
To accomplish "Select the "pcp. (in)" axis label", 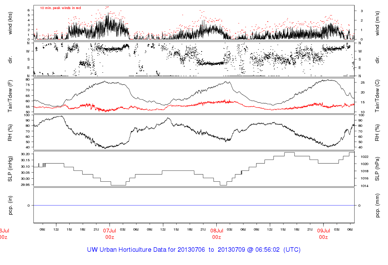I will [x=10, y=206].
